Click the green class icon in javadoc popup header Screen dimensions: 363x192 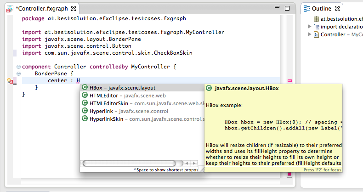click(209, 88)
